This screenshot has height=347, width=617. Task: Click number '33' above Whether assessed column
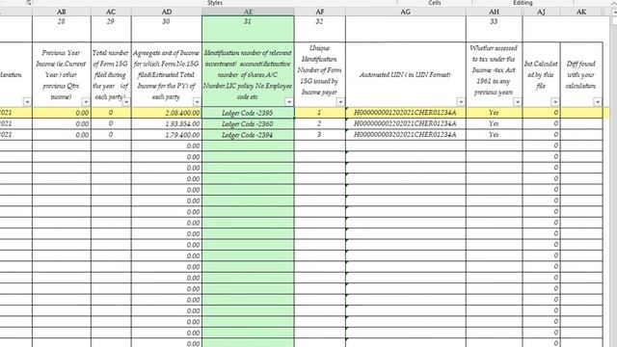[x=494, y=21]
